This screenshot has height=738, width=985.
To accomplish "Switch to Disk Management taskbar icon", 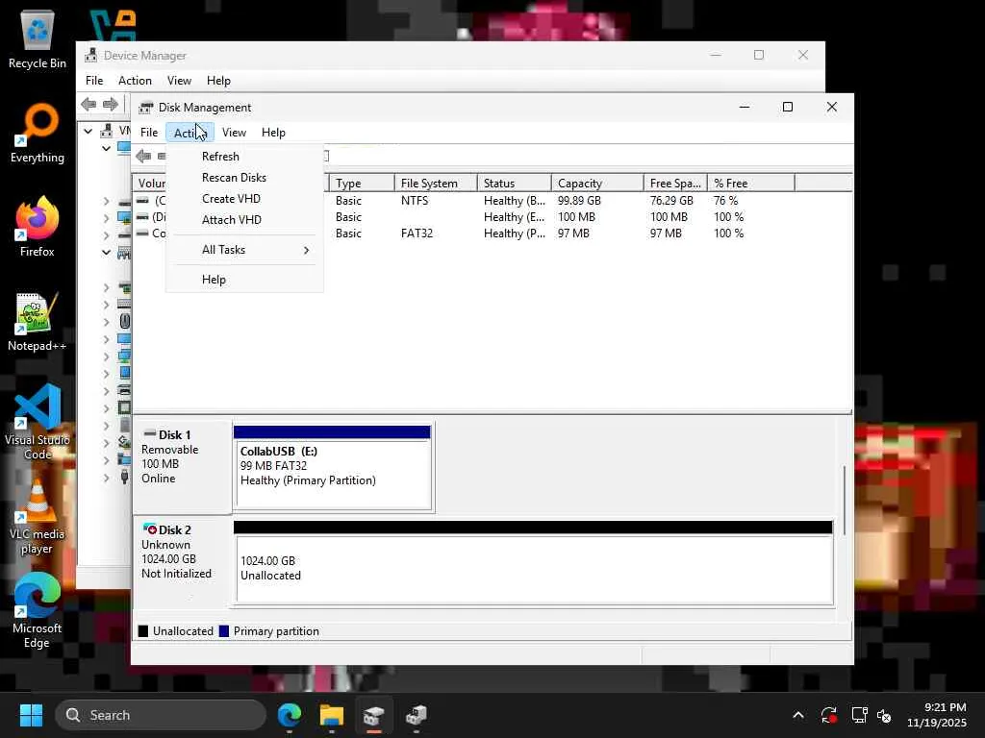I will (x=374, y=715).
